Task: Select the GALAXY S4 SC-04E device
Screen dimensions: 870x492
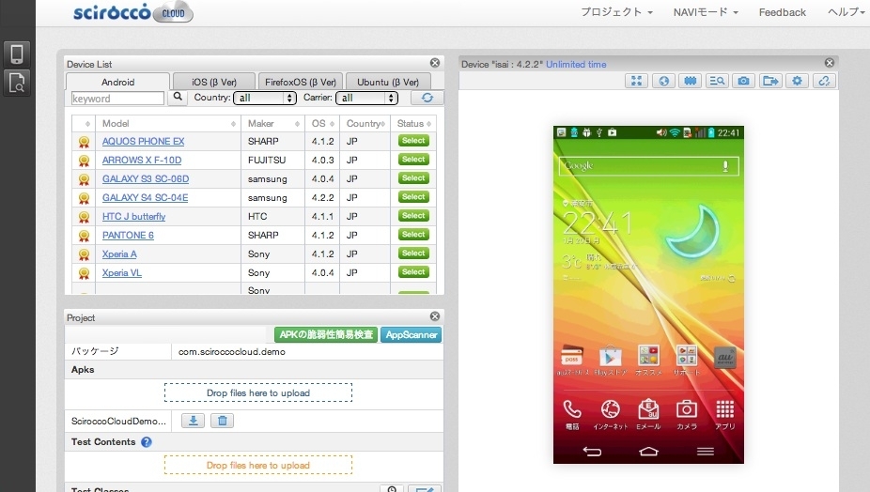Action: coord(413,197)
